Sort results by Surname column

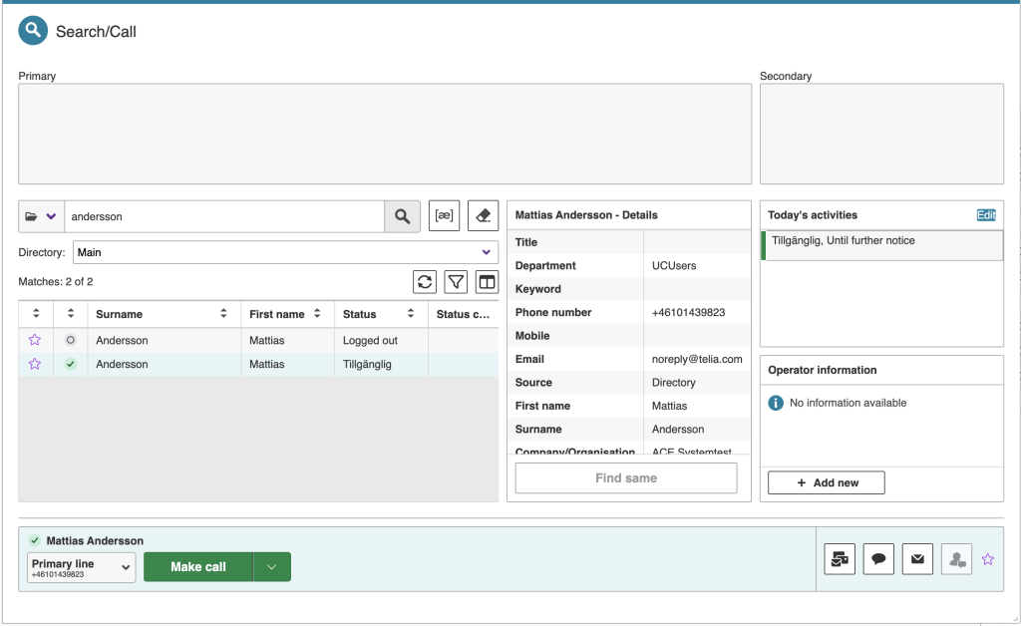point(161,314)
